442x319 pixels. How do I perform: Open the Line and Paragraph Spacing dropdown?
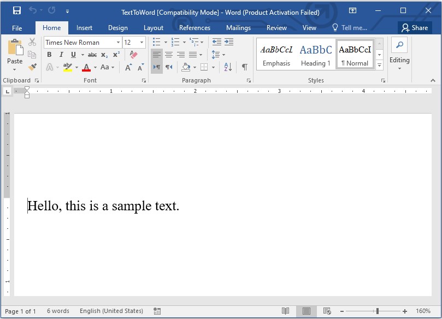tap(217, 55)
